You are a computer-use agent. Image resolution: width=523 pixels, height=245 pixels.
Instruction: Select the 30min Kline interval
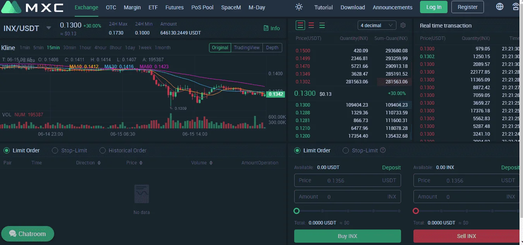(x=70, y=48)
